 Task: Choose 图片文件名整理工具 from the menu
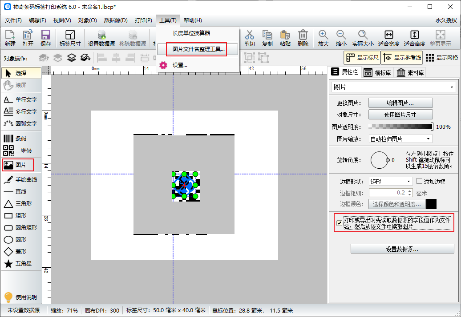pyautogui.click(x=198, y=49)
